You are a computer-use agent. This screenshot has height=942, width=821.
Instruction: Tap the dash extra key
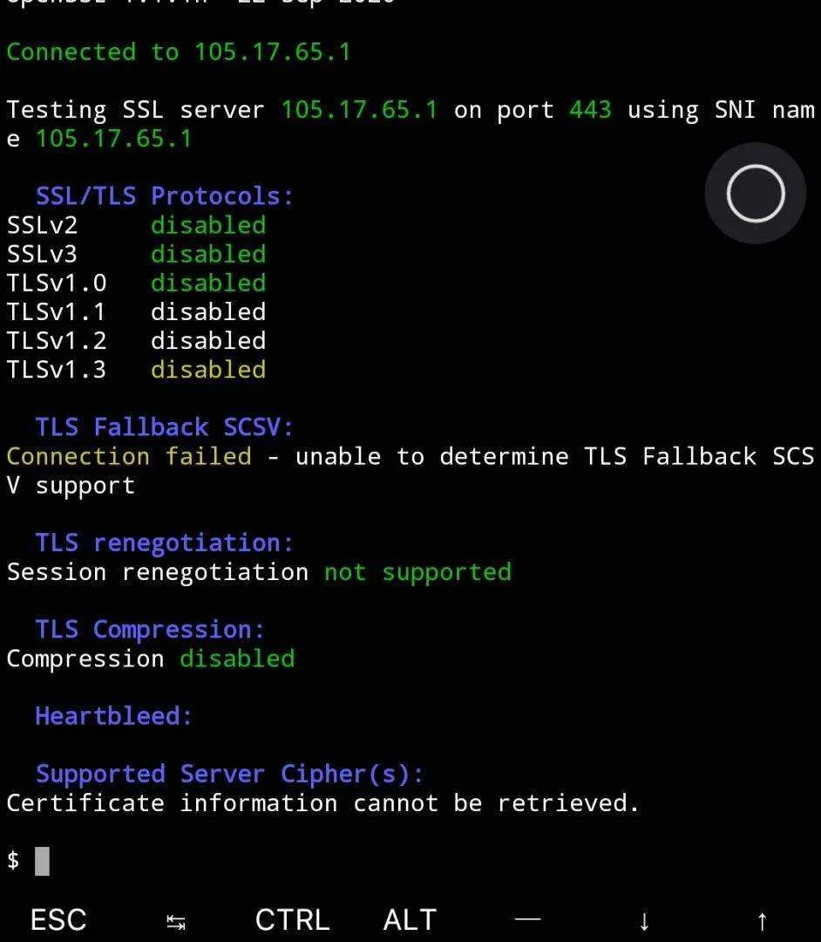coord(527,918)
